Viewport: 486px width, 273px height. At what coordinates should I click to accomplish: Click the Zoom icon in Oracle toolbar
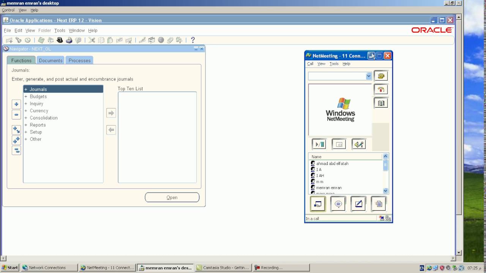pos(151,40)
